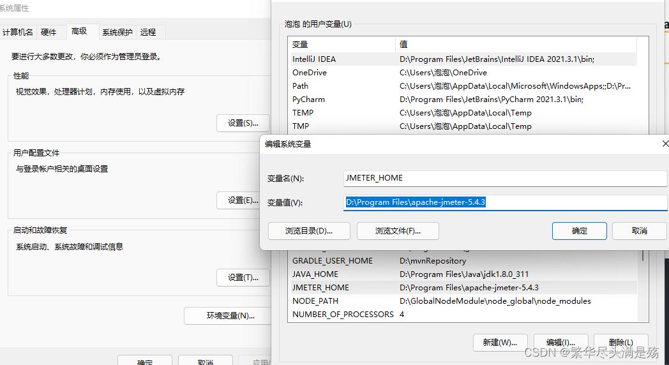Go to the 远程 tab
This screenshot has width=669, height=365.
[x=148, y=32]
